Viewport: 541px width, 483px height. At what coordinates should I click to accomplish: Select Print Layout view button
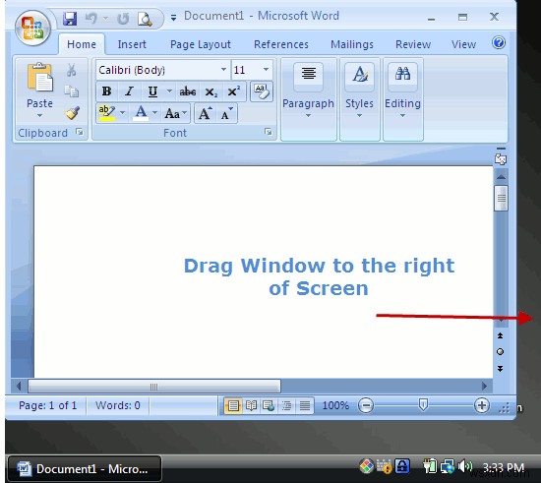[233, 405]
